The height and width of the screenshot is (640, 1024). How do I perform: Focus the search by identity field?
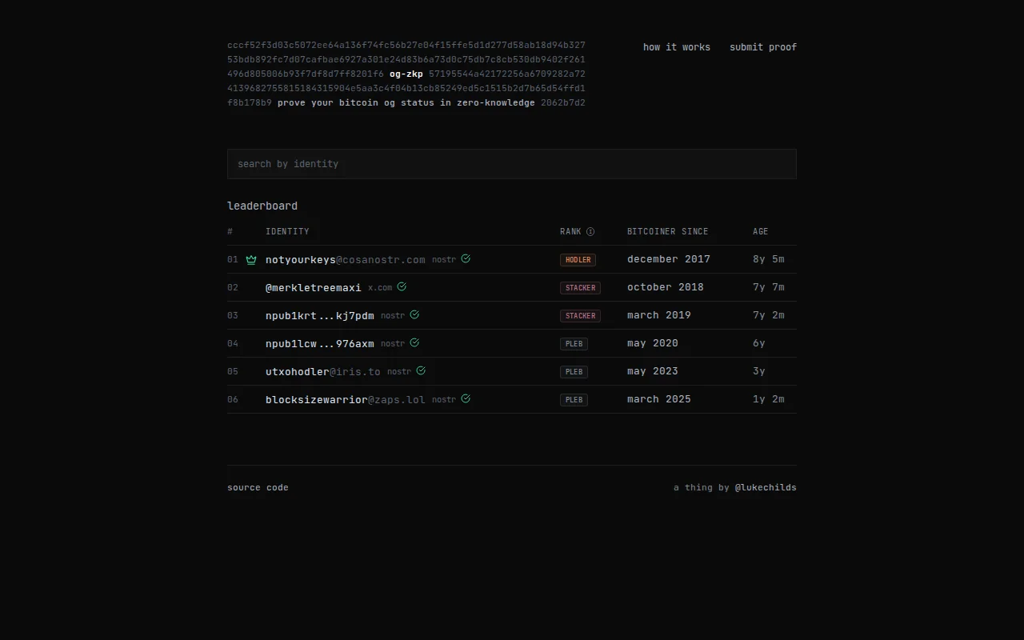coord(512,164)
